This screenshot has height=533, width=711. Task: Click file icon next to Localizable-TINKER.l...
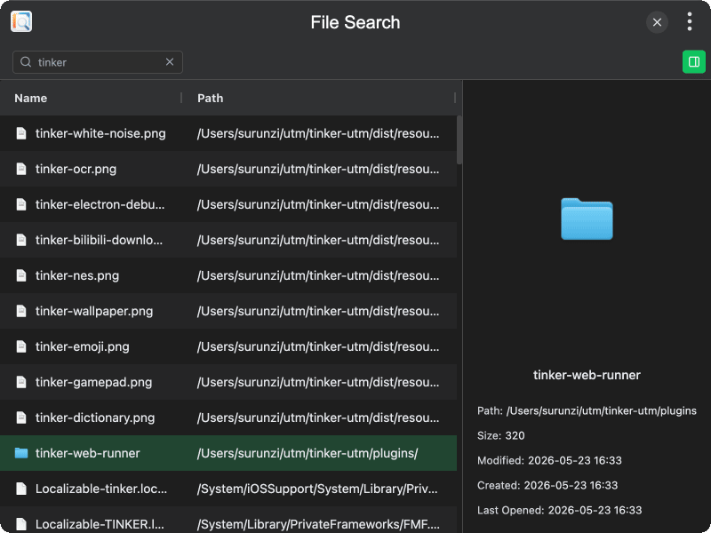21,524
